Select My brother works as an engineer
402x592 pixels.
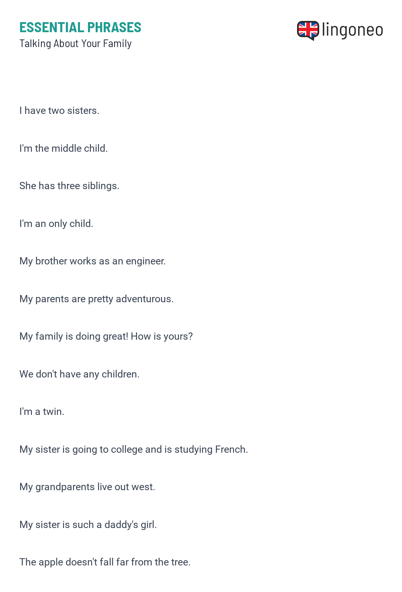coord(92,261)
